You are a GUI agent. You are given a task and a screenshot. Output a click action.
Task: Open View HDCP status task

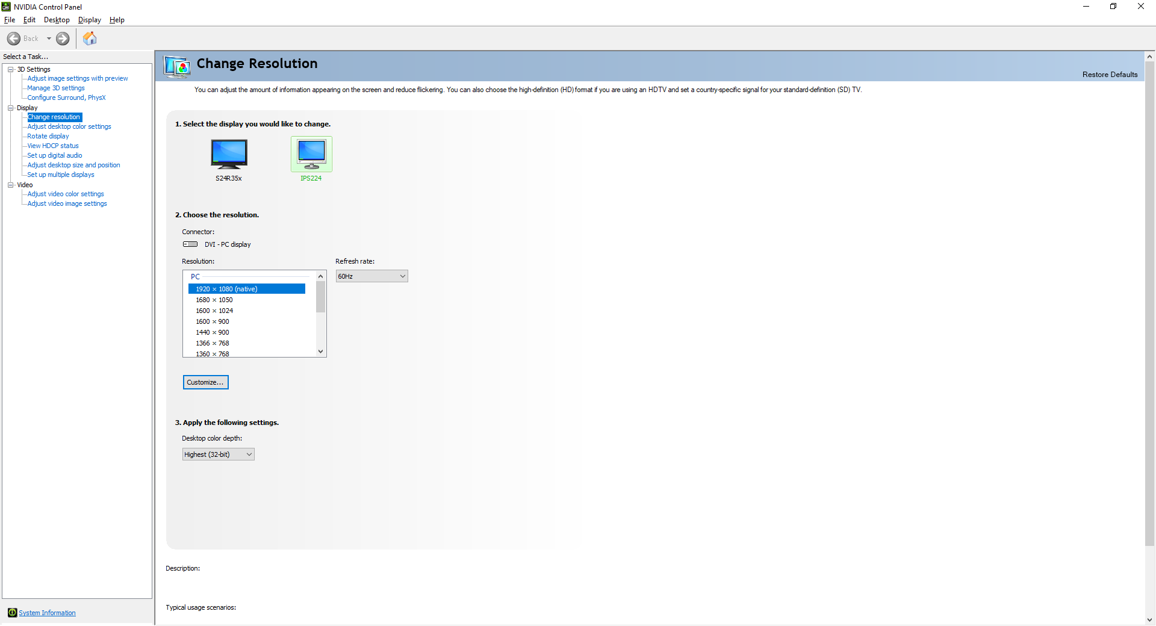click(53, 146)
